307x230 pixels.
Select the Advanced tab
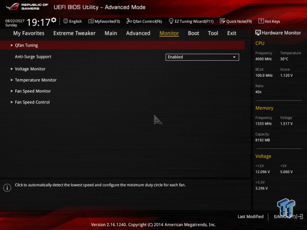point(138,33)
